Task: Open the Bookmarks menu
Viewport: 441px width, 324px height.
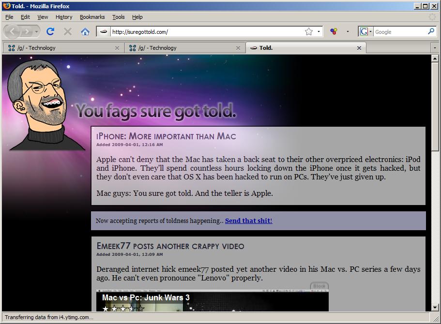Action: click(x=92, y=17)
